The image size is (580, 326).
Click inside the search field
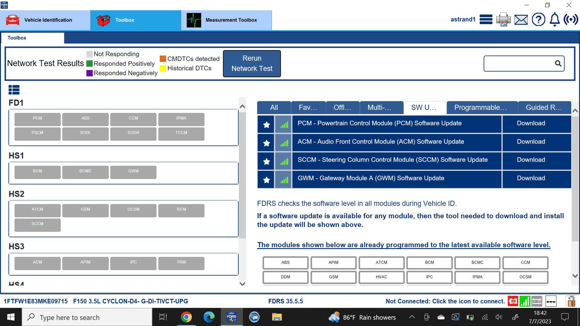[x=520, y=63]
